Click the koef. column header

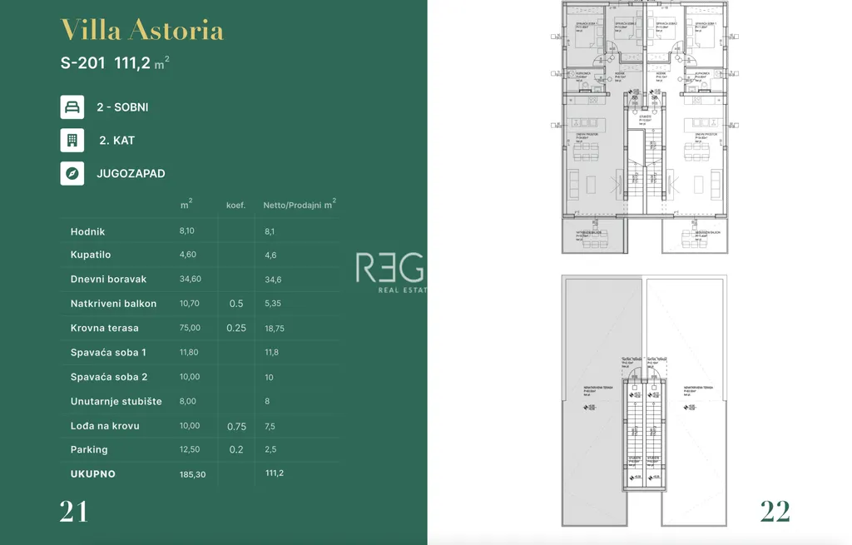pos(235,205)
